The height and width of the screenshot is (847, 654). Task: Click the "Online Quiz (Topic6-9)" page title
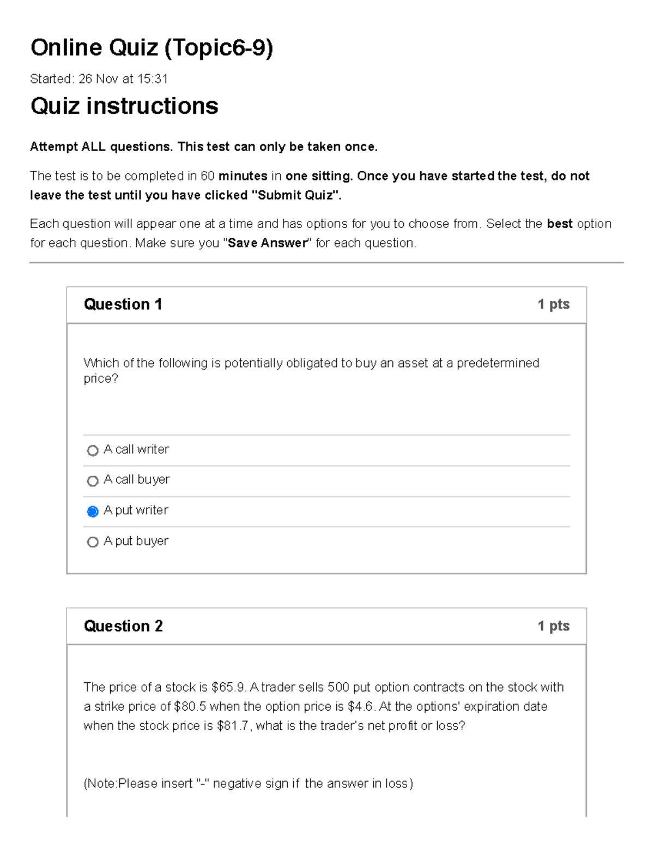pyautogui.click(x=153, y=47)
